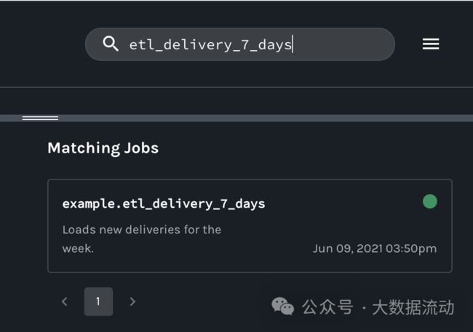Go to the previous results page

[64, 301]
